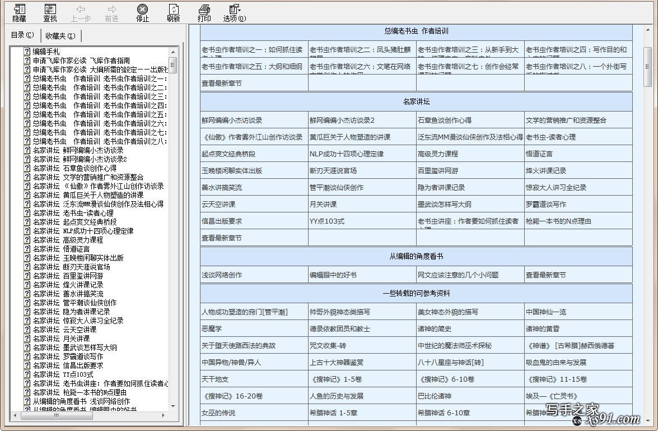This screenshot has width=658, height=431.
Task: Select 名家讲坛 老书虫-读者心理 in tree
Action: tap(73, 213)
